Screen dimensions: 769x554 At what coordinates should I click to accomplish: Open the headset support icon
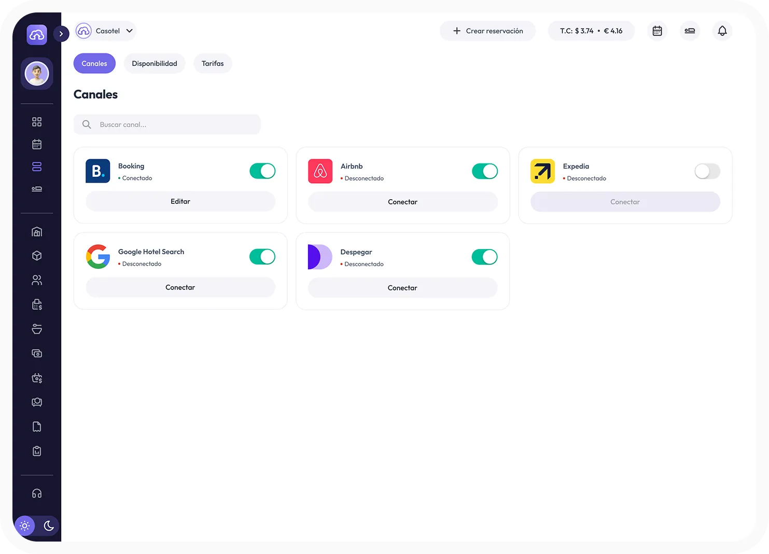click(x=37, y=493)
